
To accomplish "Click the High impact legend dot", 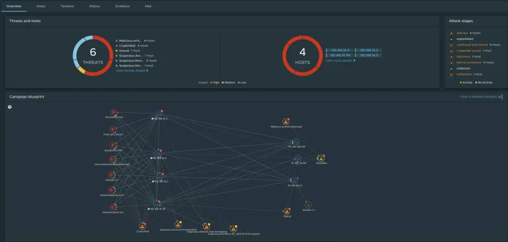I will coord(211,83).
